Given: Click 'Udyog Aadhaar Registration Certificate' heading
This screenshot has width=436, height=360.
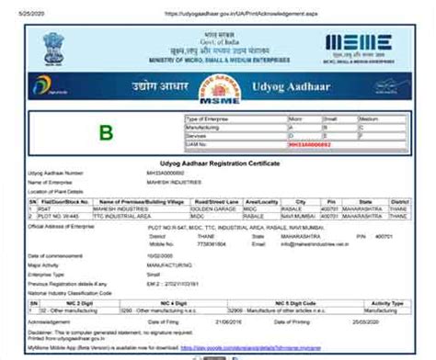Looking at the screenshot, I should (220, 163).
